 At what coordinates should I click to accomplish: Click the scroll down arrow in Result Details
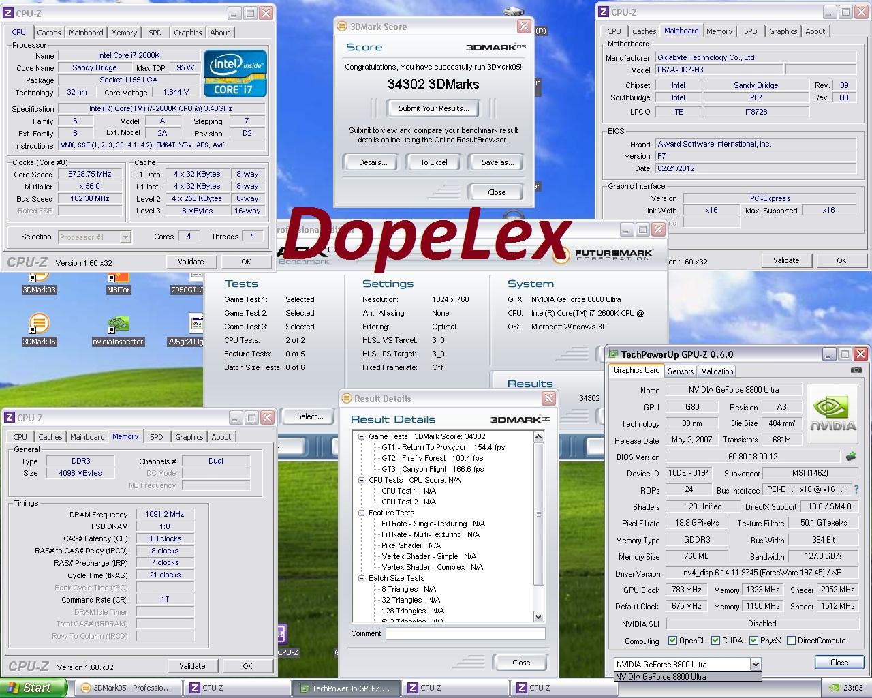pyautogui.click(x=539, y=617)
